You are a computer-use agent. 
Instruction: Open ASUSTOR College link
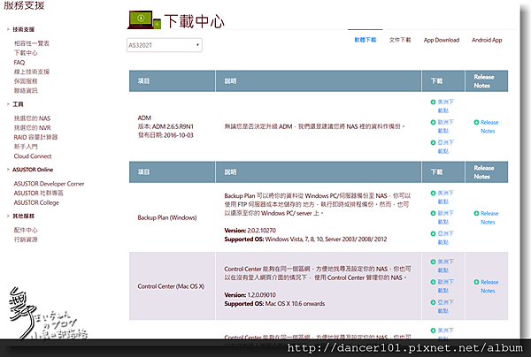pos(36,202)
